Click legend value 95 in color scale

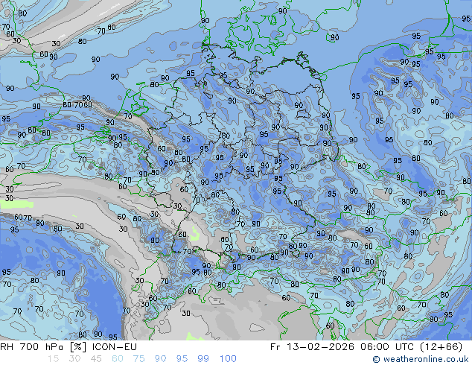pos(182,359)
